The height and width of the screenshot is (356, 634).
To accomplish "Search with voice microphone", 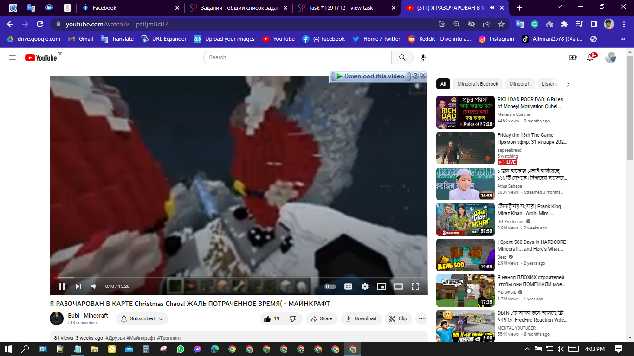I will (x=423, y=57).
